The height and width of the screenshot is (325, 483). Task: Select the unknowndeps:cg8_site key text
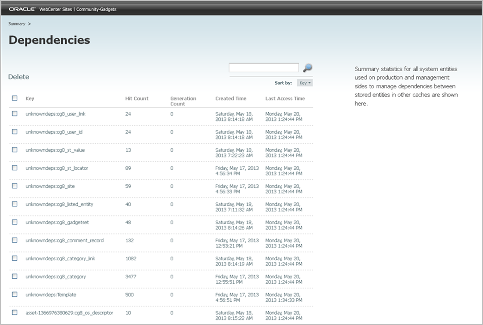click(x=50, y=186)
